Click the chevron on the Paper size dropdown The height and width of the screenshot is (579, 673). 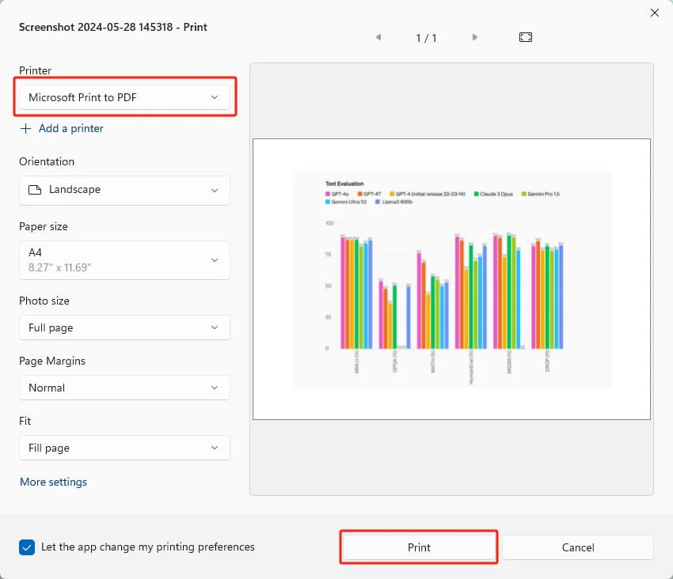coord(215,260)
